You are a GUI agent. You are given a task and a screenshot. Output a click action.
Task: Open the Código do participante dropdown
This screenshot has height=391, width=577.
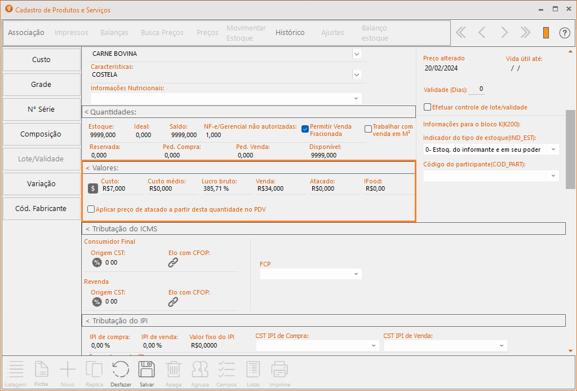(553, 176)
